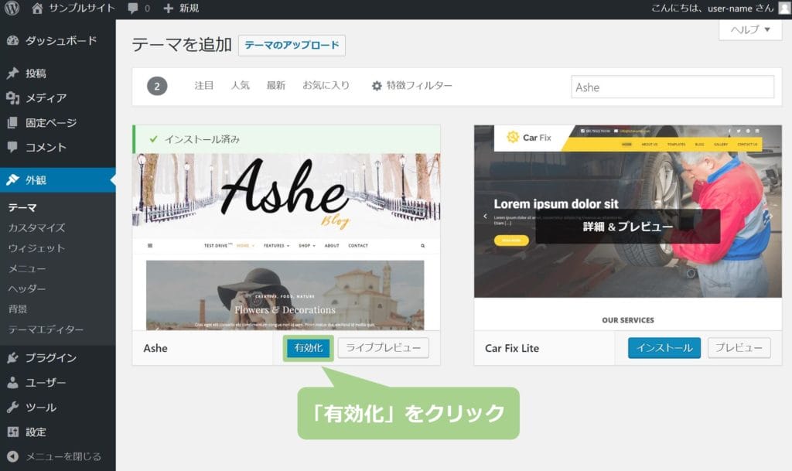Open メニュー submenu item
Image resolution: width=792 pixels, height=471 pixels.
pos(27,268)
